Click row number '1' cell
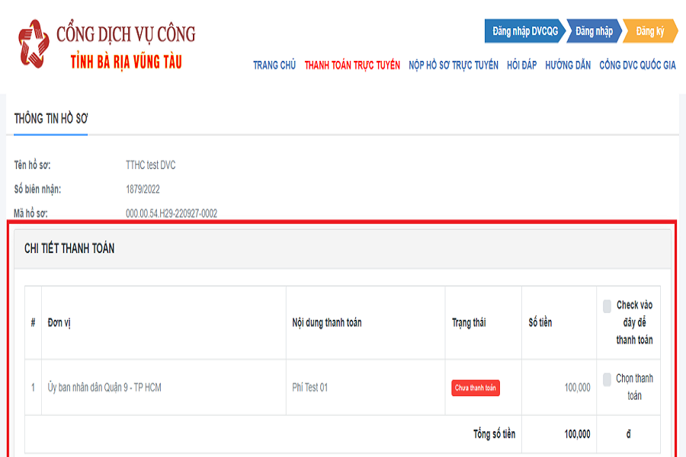 coord(34,388)
